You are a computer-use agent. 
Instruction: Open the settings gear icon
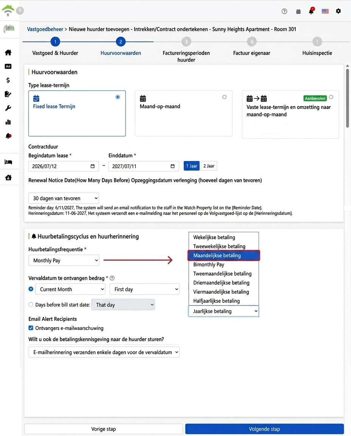pyautogui.click(x=338, y=11)
